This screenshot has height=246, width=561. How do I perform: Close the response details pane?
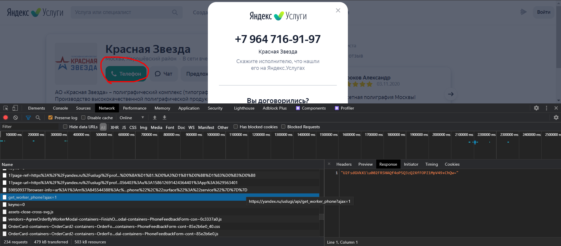click(329, 164)
